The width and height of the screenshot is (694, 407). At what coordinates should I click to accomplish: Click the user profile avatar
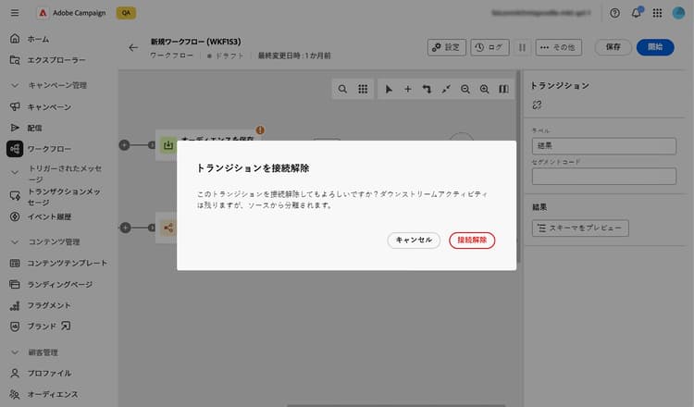pos(678,13)
